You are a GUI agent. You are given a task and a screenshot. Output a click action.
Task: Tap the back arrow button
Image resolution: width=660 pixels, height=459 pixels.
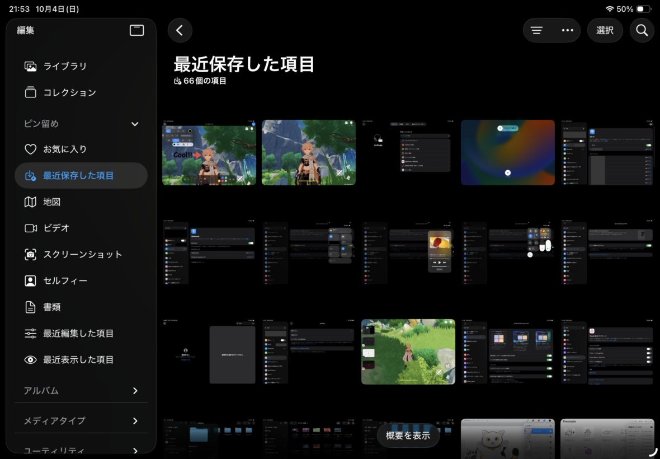click(180, 30)
